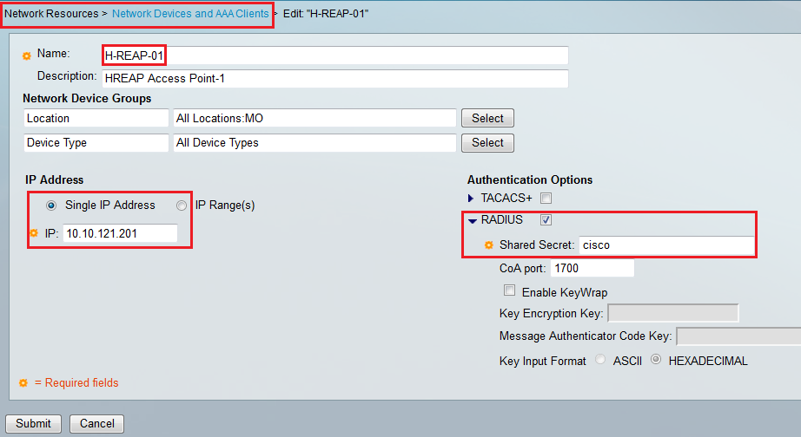Click the Key Encryption Key field

point(672,313)
